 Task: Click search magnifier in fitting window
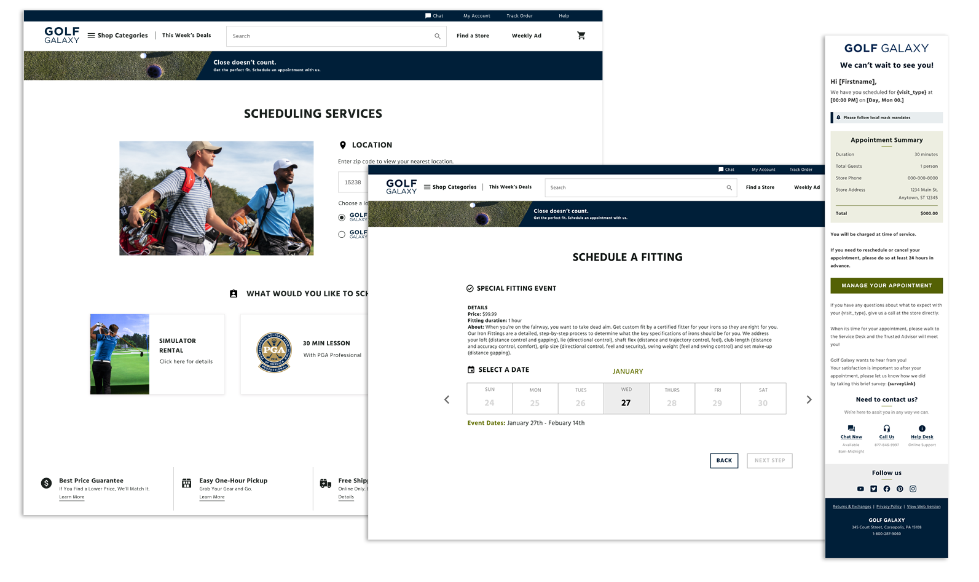pyautogui.click(x=729, y=188)
